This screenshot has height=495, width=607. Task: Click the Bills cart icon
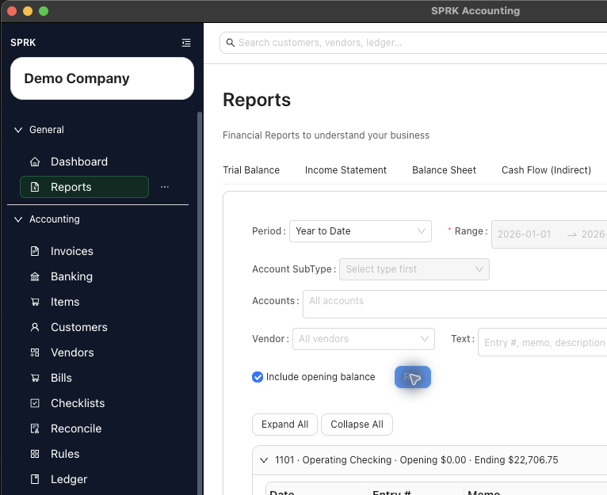pos(35,378)
